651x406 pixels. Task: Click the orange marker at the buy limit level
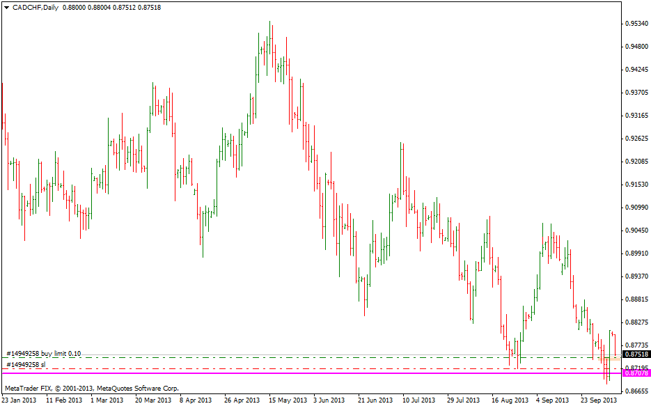(606, 358)
